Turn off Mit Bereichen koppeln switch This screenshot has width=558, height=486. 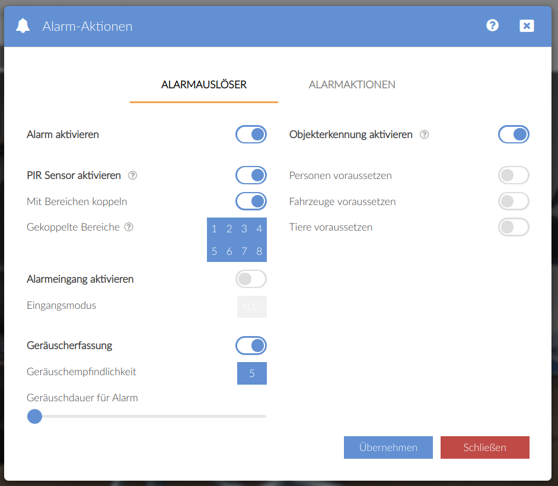coord(251,202)
